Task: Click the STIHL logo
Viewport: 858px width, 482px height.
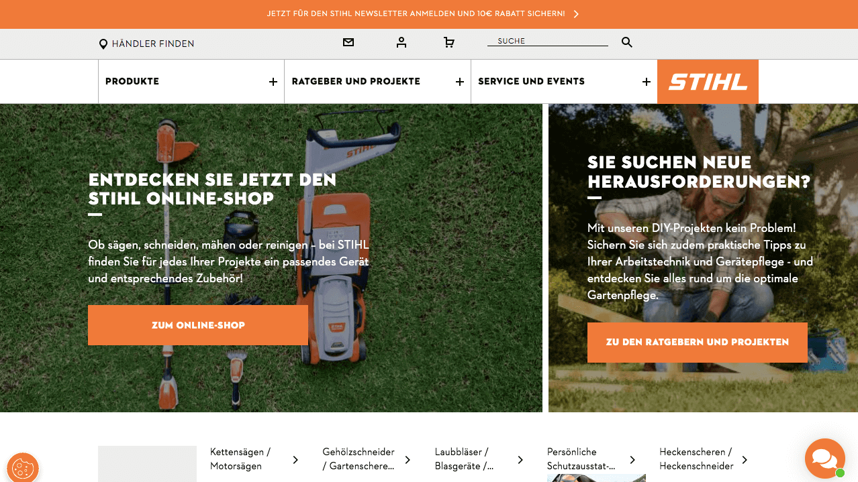Action: [708, 82]
